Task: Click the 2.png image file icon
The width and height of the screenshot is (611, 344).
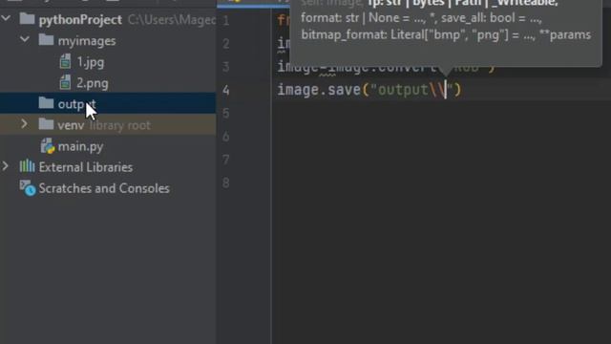Action: pos(65,82)
